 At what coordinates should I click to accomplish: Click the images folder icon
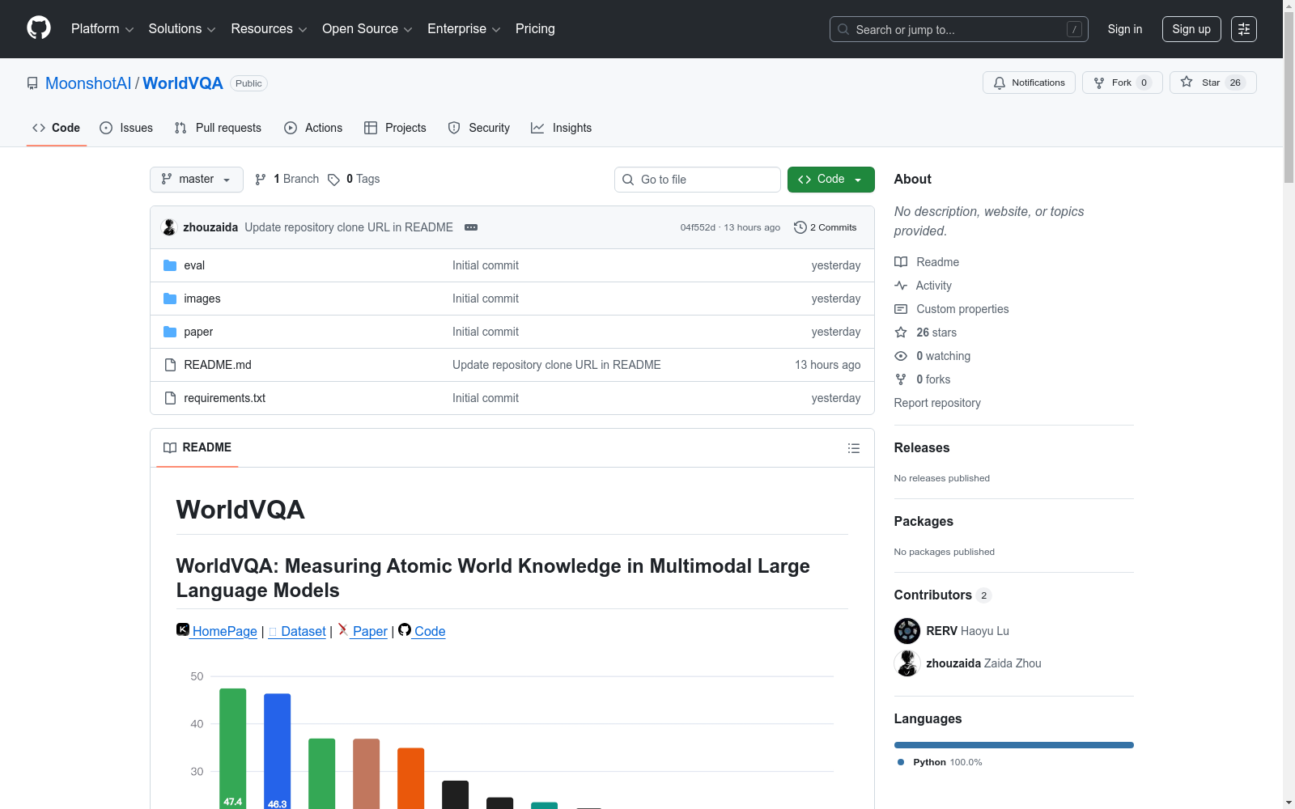click(x=170, y=299)
